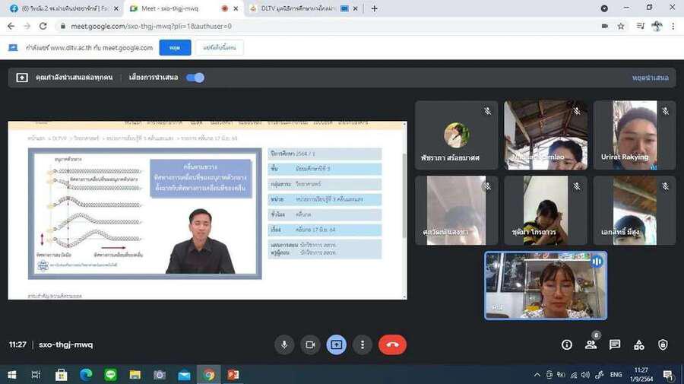The height and width of the screenshot is (384, 684).
Task: Turn off the camera in Meet
Action: tap(310, 344)
